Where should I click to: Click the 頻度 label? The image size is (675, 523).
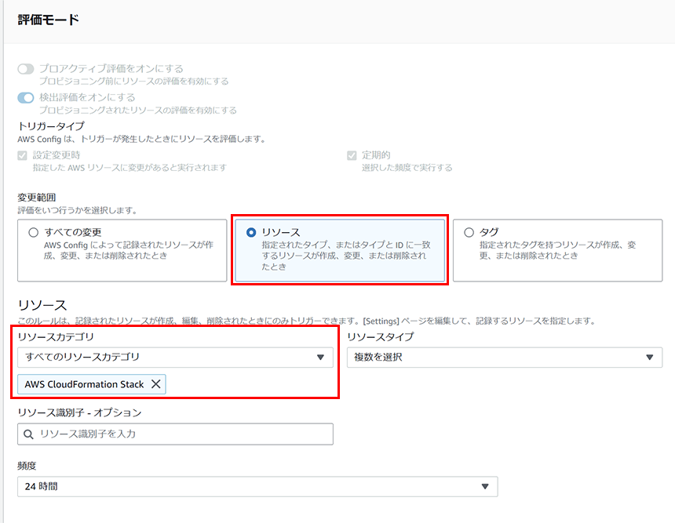tap(27, 465)
